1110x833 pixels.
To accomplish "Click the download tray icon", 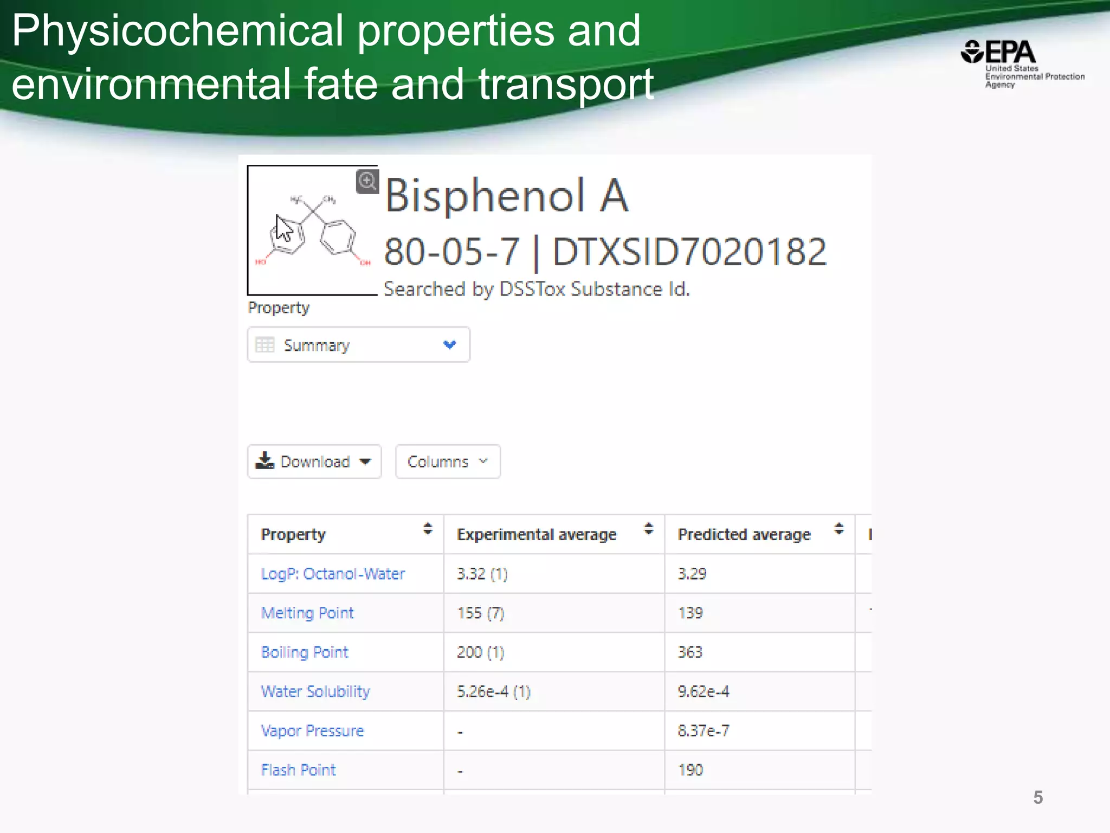I will pyautogui.click(x=264, y=460).
